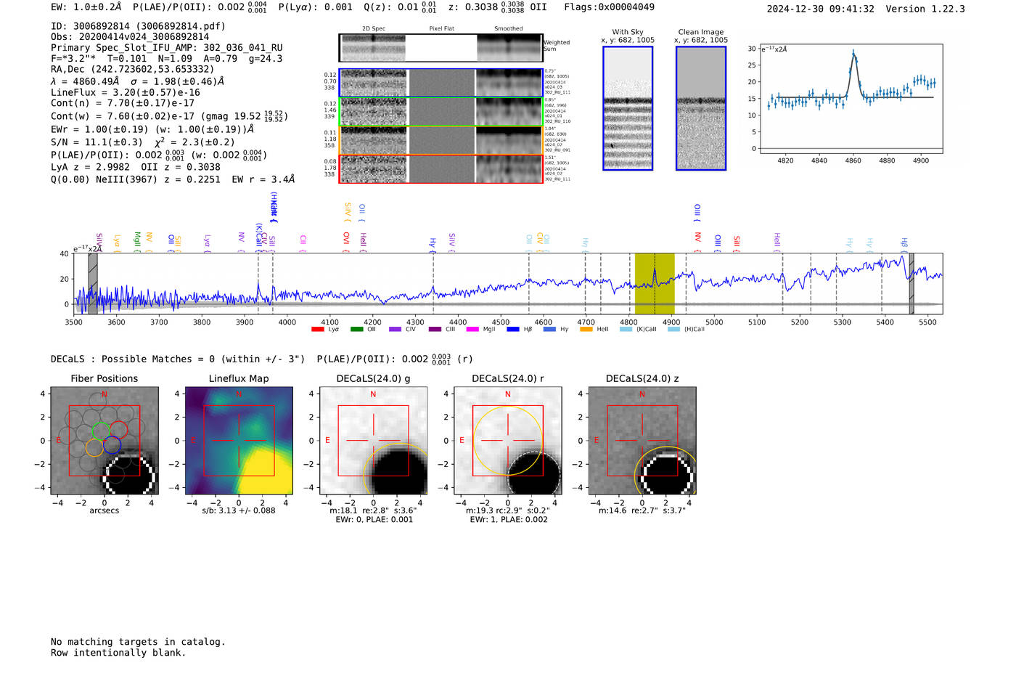The width and height of the screenshot is (1016, 692).
Task: Open the DECaLS(24.0) r cutout
Action: point(507,441)
